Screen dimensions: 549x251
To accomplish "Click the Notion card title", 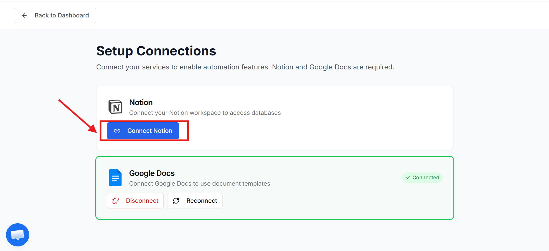I will (x=141, y=102).
